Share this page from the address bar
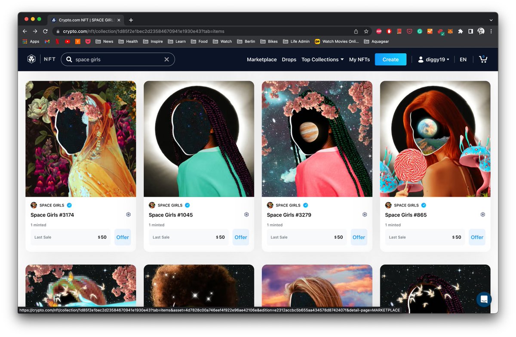Screen dimensions: 516x337 356,31
